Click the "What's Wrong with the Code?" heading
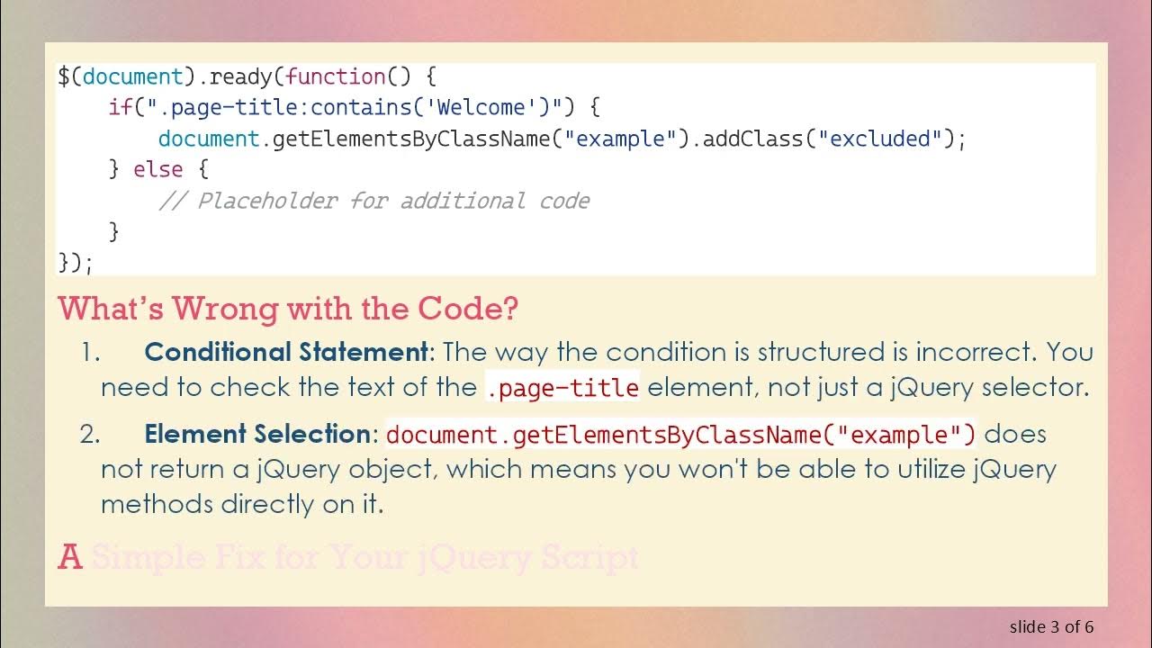This screenshot has height=648, width=1152. coord(288,309)
